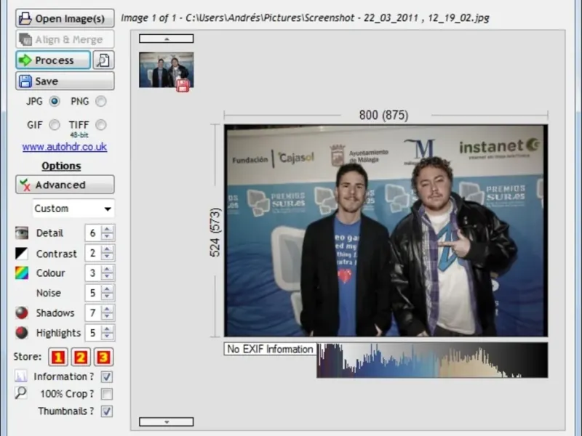This screenshot has height=436, width=582.
Task: Decrease the Shadows value
Action: pyautogui.click(x=107, y=317)
